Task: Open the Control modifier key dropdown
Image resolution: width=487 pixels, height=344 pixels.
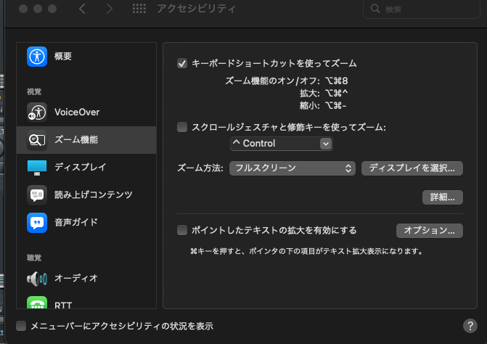Action: [281, 144]
